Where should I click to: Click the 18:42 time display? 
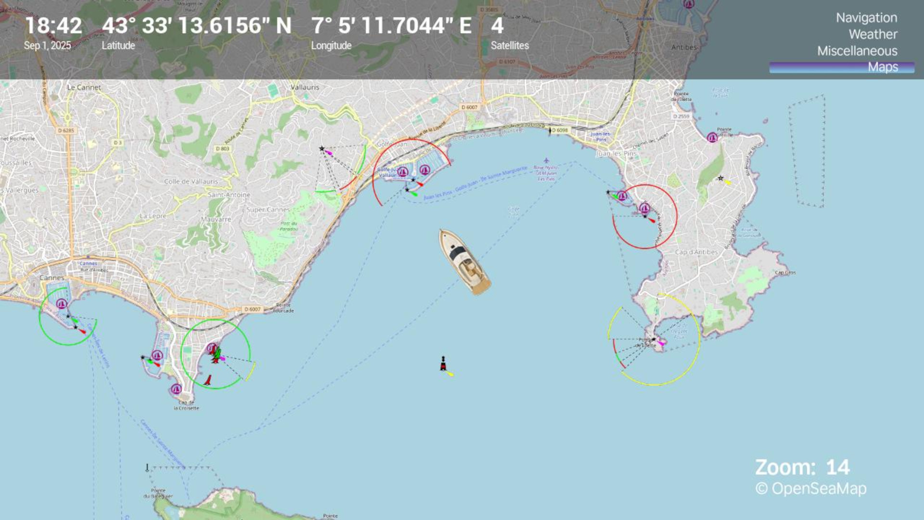(x=53, y=33)
